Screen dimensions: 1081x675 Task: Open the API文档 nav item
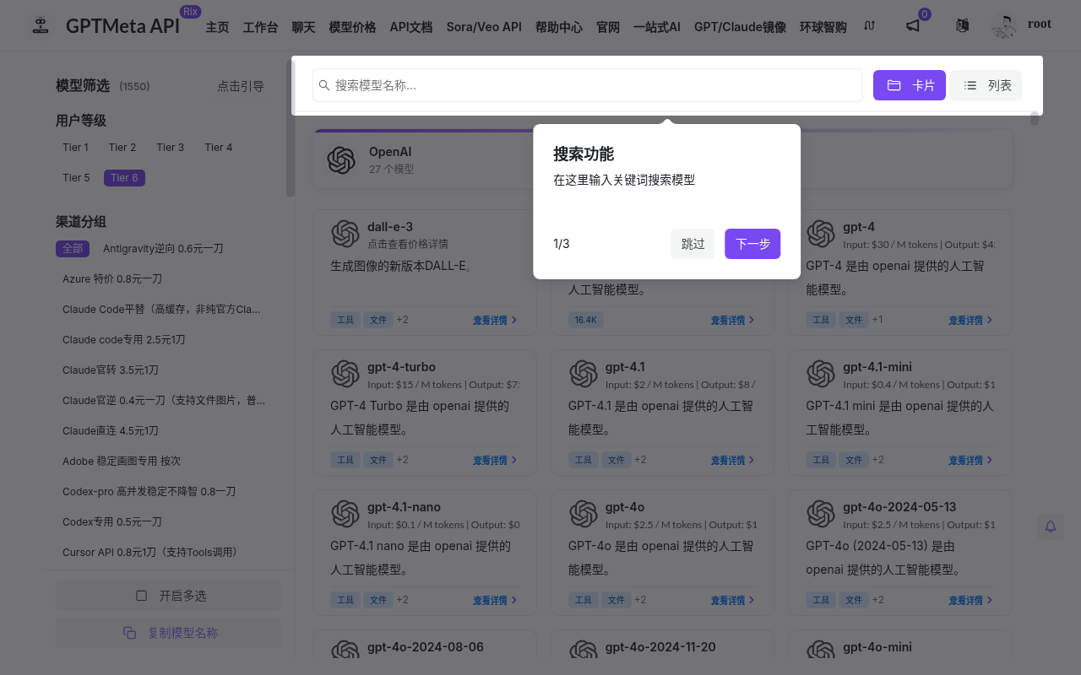[x=411, y=27]
